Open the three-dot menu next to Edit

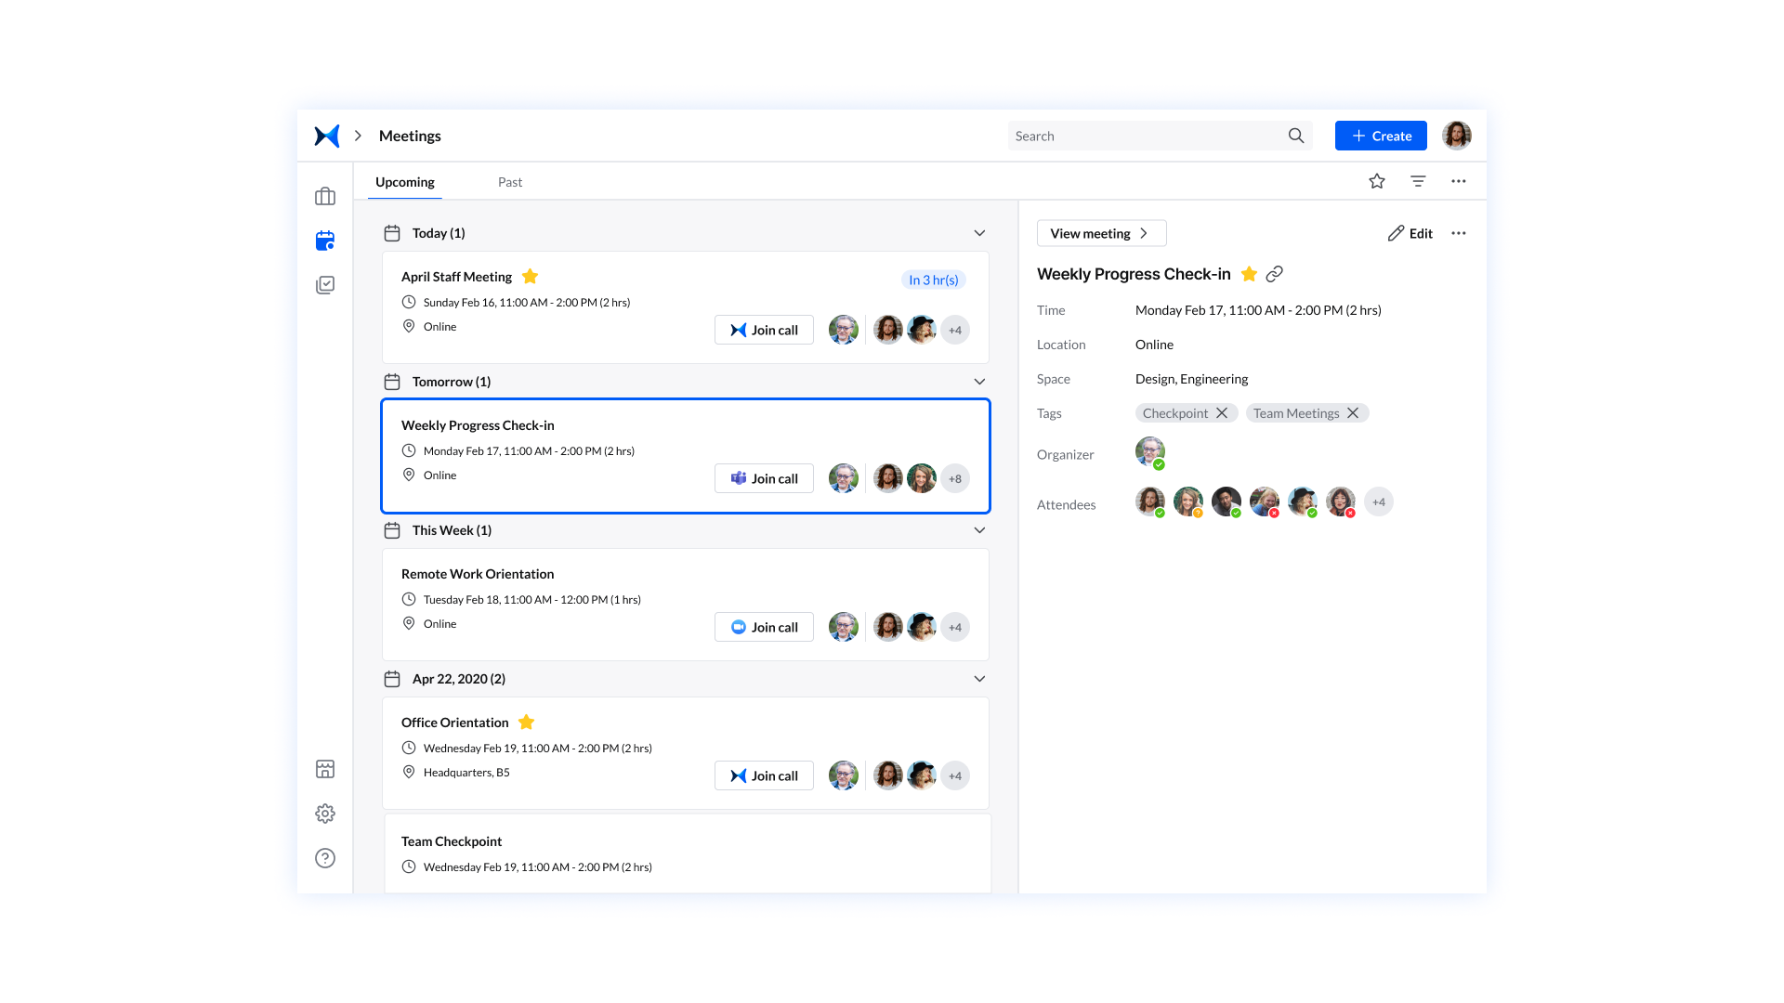pyautogui.click(x=1458, y=233)
